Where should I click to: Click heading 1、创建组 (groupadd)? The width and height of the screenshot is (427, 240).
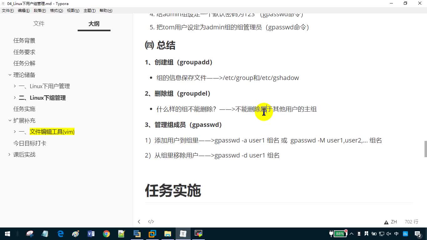[x=179, y=62]
